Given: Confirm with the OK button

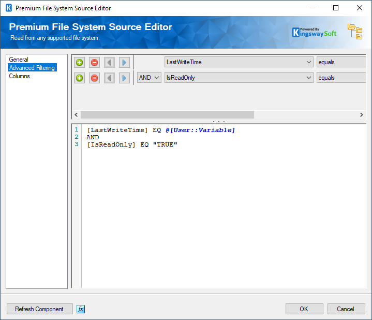Looking at the screenshot, I should click(x=304, y=309).
